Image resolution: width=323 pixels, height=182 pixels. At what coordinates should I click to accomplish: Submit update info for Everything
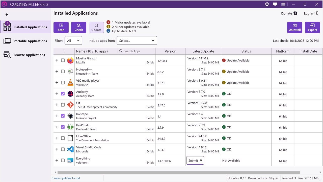[x=195, y=161]
